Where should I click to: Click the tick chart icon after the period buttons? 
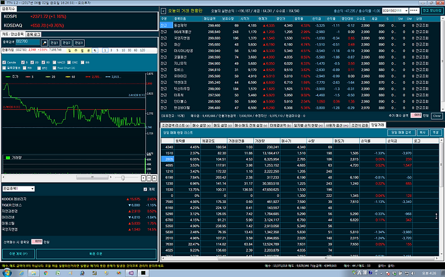click(95, 50)
